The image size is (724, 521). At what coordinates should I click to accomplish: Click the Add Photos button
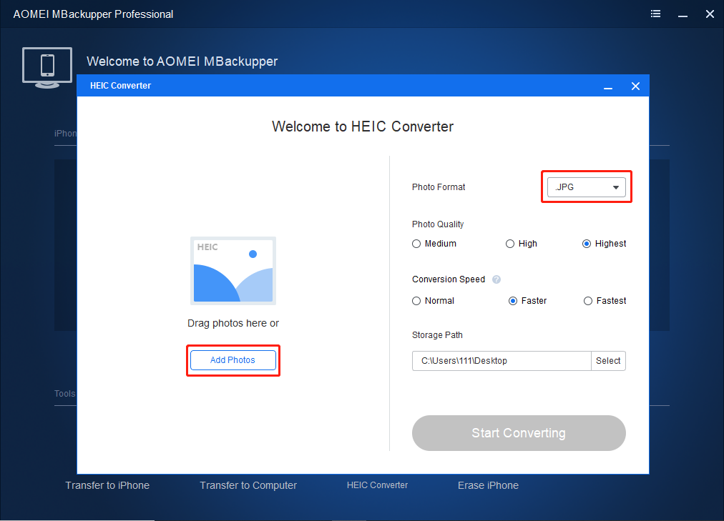click(x=233, y=360)
